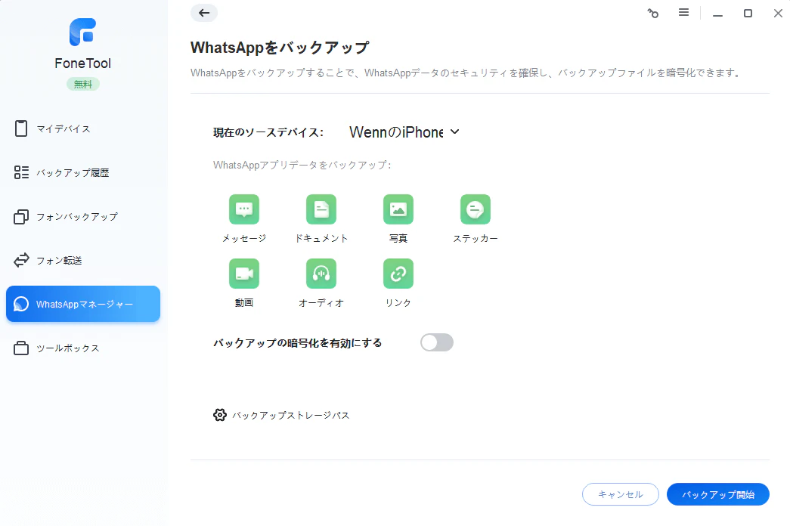The height and width of the screenshot is (526, 790).
Task: Open フォン転送 in the sidebar
Action: point(83,261)
